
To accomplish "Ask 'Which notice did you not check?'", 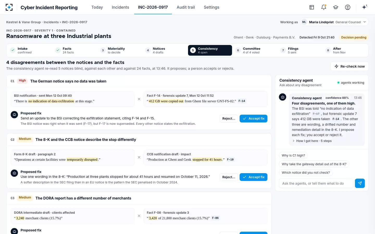I will coord(306,173).
